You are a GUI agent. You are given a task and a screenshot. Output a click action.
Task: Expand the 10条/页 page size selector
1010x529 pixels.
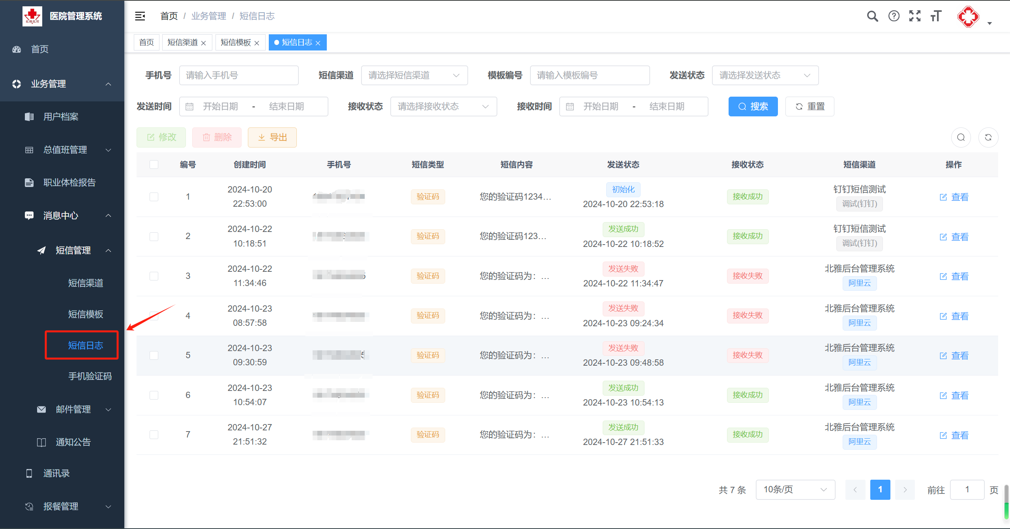(x=795, y=490)
